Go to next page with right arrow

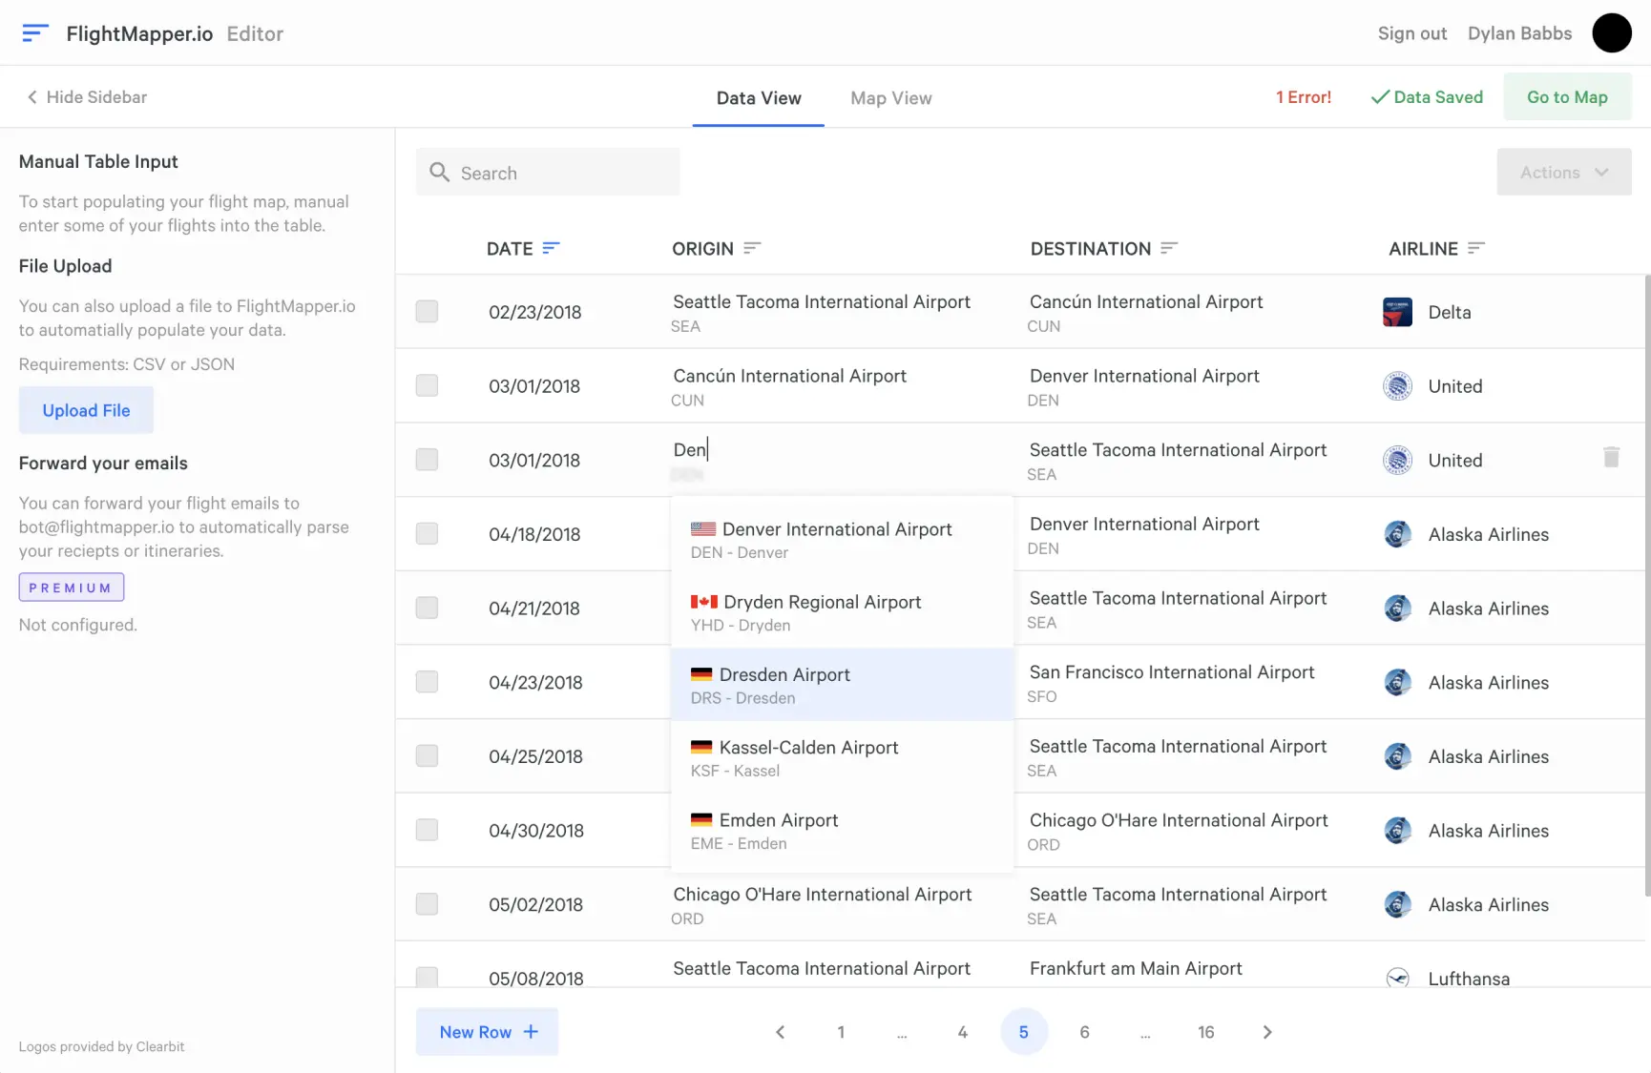(x=1267, y=1032)
